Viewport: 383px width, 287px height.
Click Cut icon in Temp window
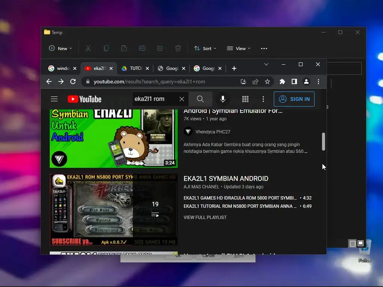[x=88, y=48]
